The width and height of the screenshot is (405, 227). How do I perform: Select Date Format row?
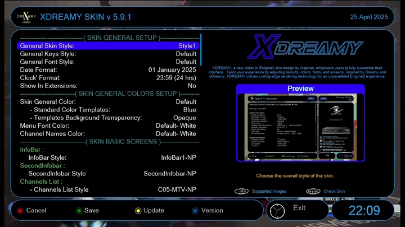coord(108,70)
